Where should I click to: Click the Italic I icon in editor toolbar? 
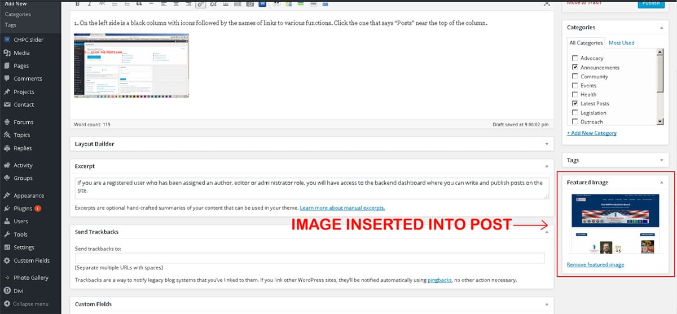tap(89, 3)
